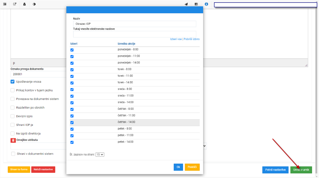The height and width of the screenshot is (178, 319).
Task: Check Razdelitev po obrokih
Action: pos(13,108)
